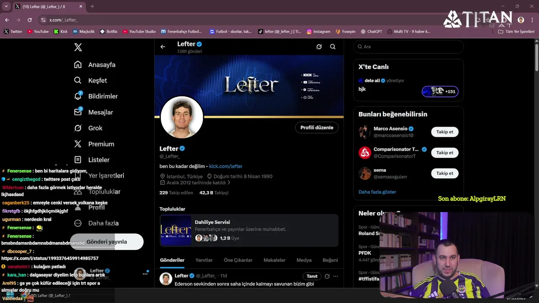Open Multi TV bookmark
Screen dimensions: 539x303
coord(408,32)
